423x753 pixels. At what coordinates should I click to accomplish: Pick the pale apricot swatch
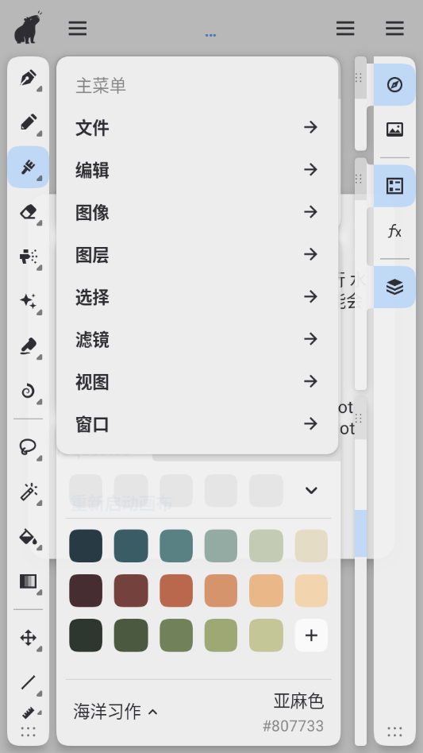click(x=311, y=591)
